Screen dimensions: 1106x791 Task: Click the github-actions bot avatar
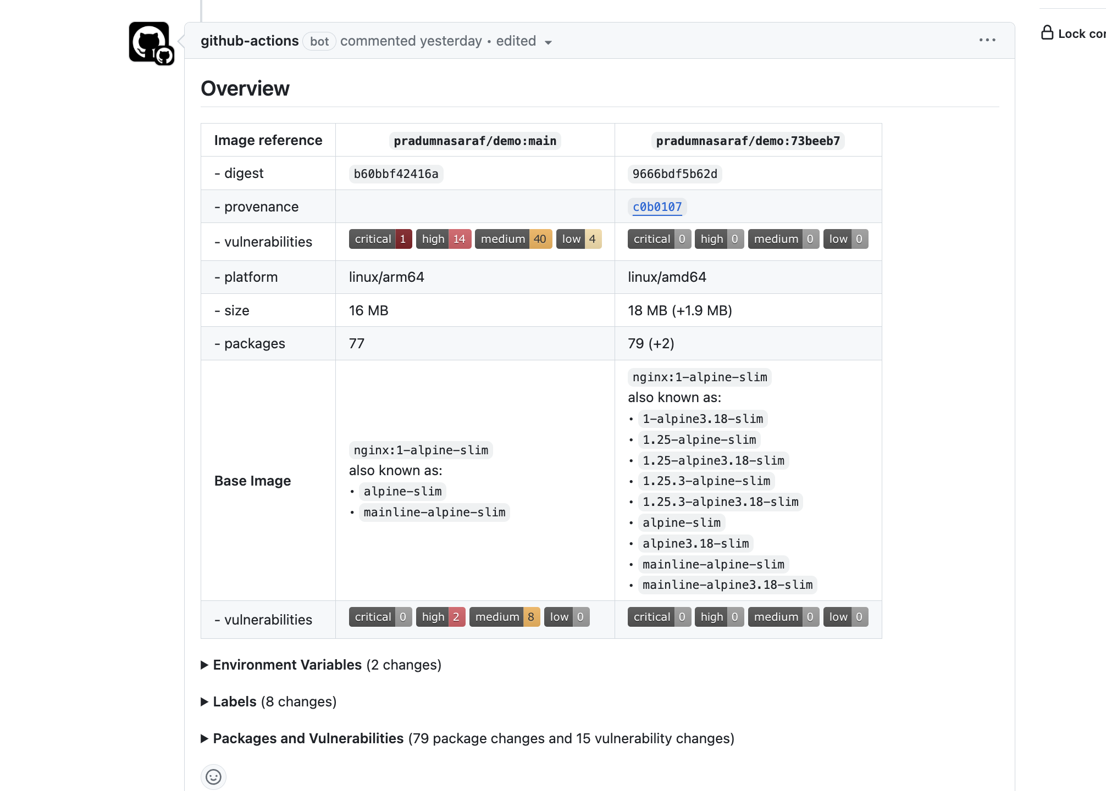pyautogui.click(x=151, y=42)
